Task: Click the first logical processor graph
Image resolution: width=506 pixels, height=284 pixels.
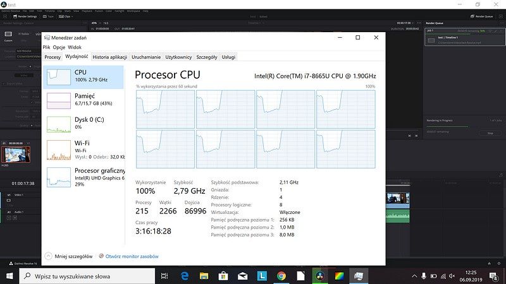Action: click(165, 109)
